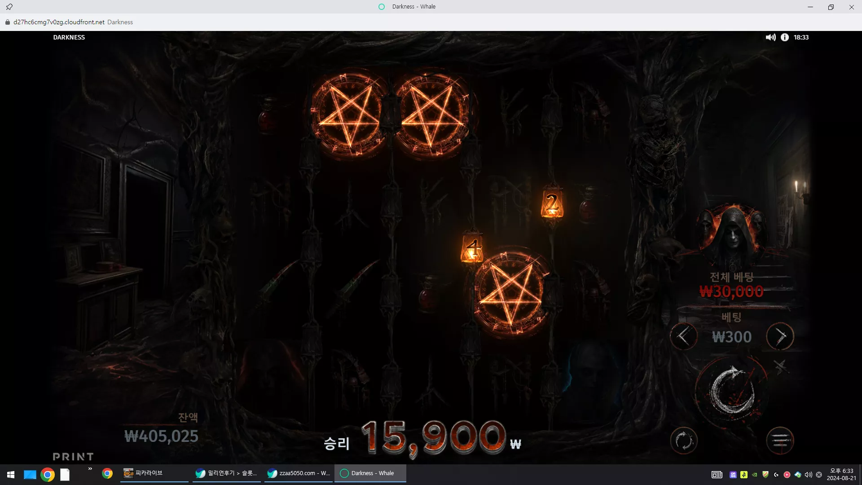Open Logitech G HUB tray icon
The image size is (862, 485).
tap(776, 475)
